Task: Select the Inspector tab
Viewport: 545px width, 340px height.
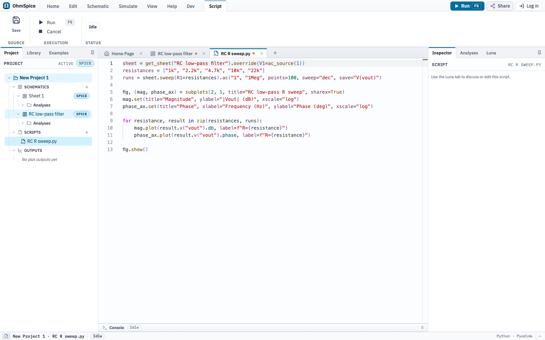Action: (x=442, y=53)
